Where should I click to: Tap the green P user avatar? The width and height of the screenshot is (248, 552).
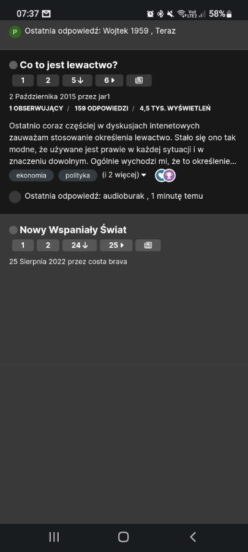point(15,32)
